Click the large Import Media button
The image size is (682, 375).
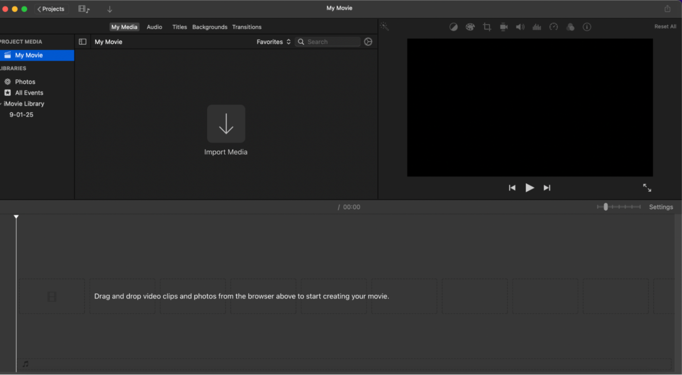(x=226, y=124)
